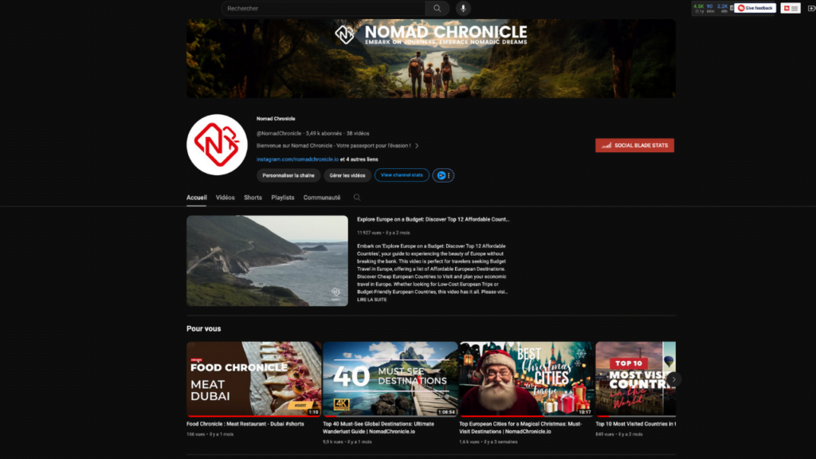
Task: Expand the channel description with the chevron
Action: (x=417, y=146)
